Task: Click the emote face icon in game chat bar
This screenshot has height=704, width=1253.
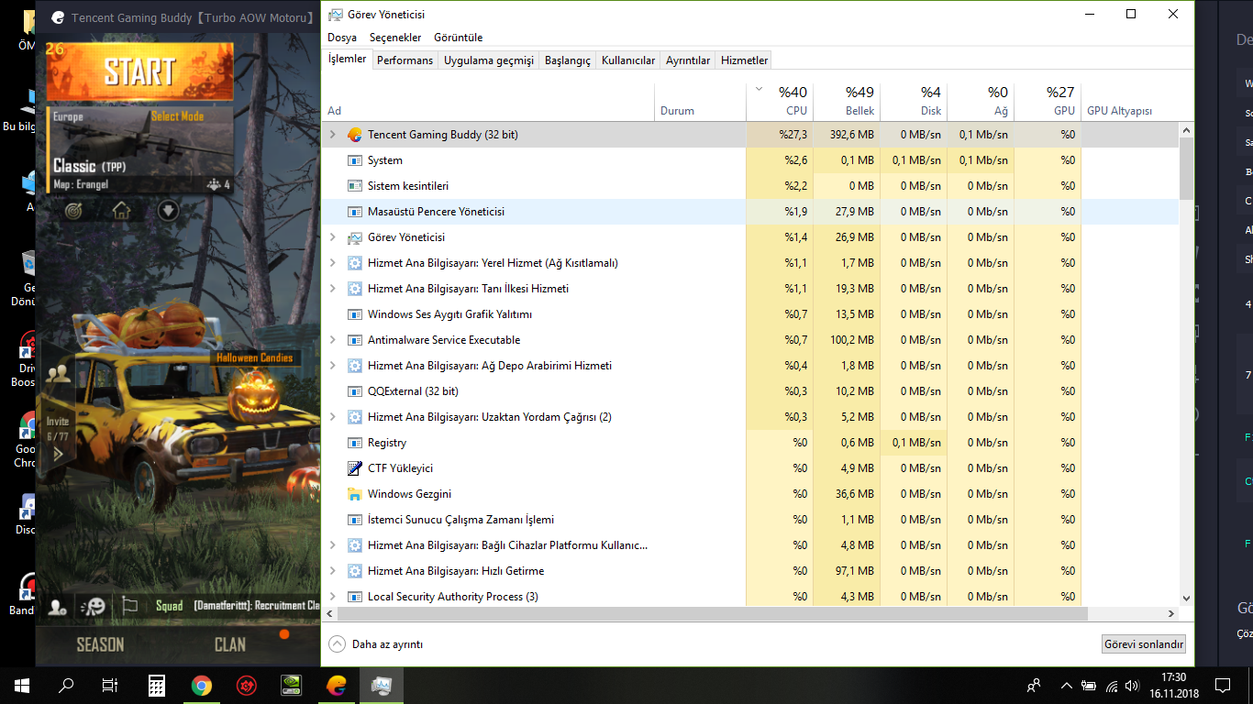Action: (93, 606)
